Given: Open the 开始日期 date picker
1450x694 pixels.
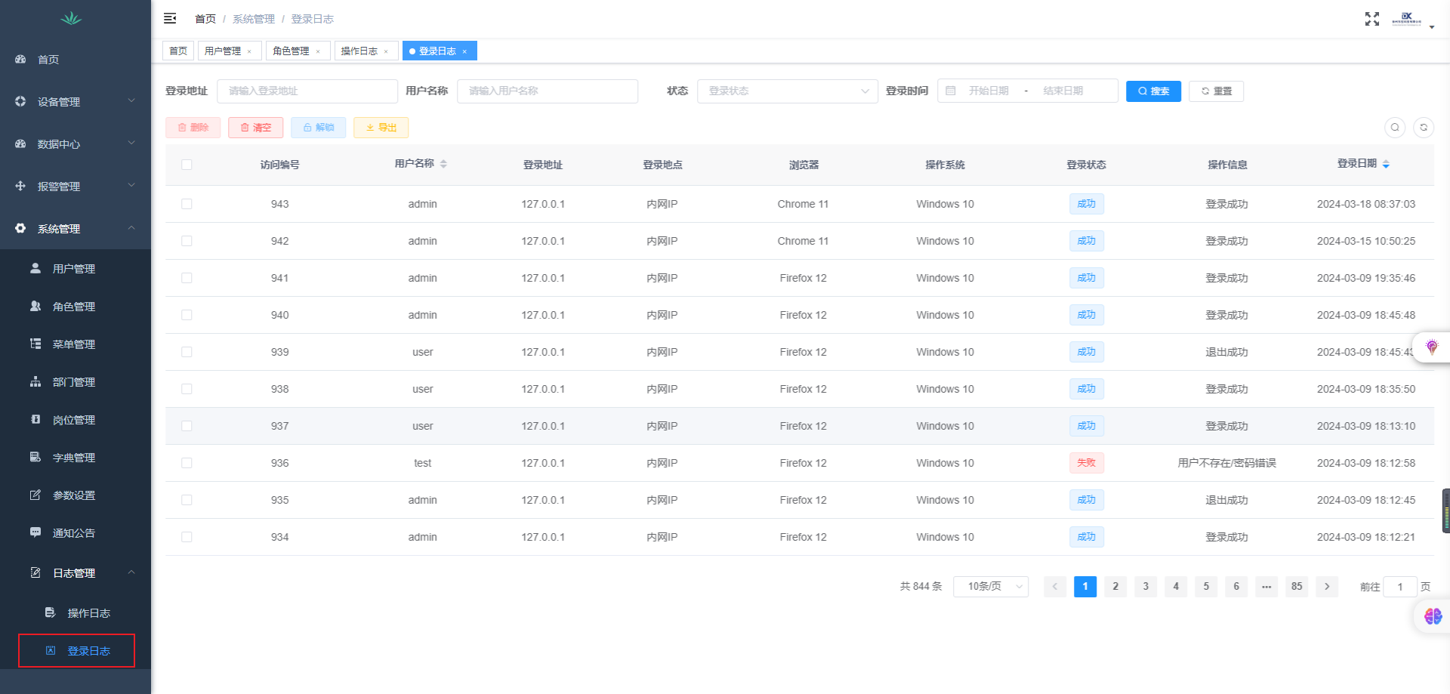Looking at the screenshot, I should coord(989,91).
